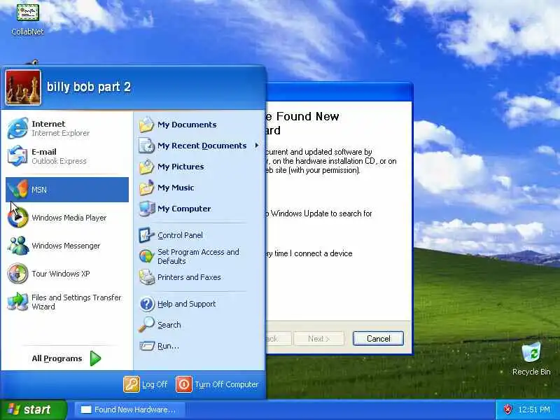Click the Outlook Express subtitle text

coord(59,161)
